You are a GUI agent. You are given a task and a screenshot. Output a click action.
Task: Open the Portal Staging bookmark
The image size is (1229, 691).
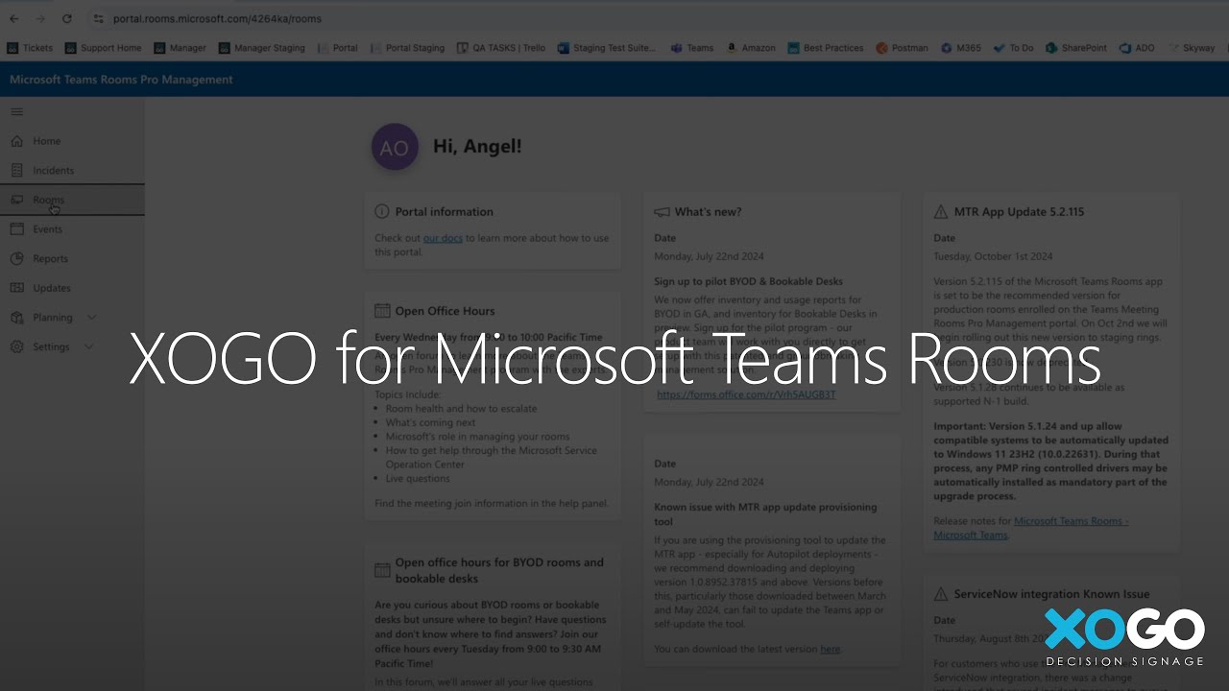point(407,48)
